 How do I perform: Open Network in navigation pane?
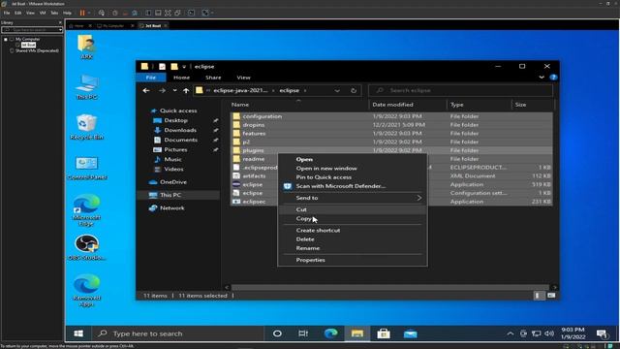pos(172,207)
